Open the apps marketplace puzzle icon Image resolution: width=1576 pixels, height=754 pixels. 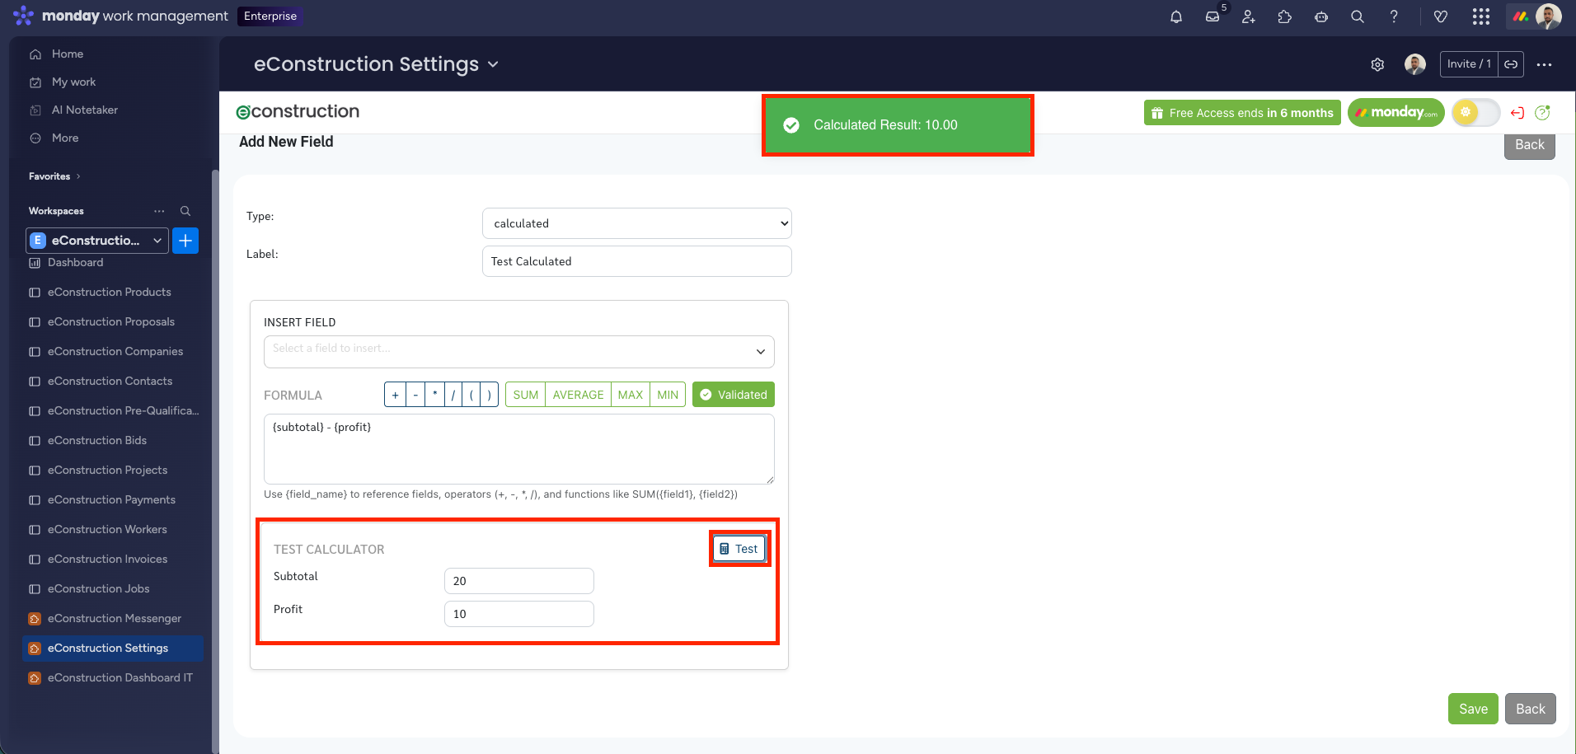tap(1285, 16)
